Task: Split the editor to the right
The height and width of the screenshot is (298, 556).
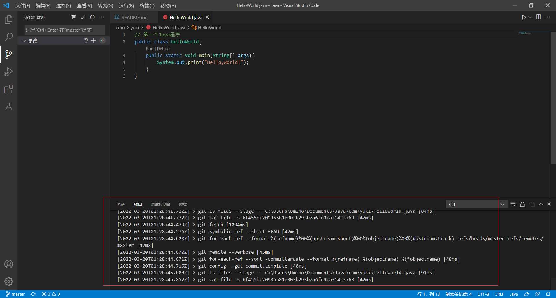Action: [538, 17]
